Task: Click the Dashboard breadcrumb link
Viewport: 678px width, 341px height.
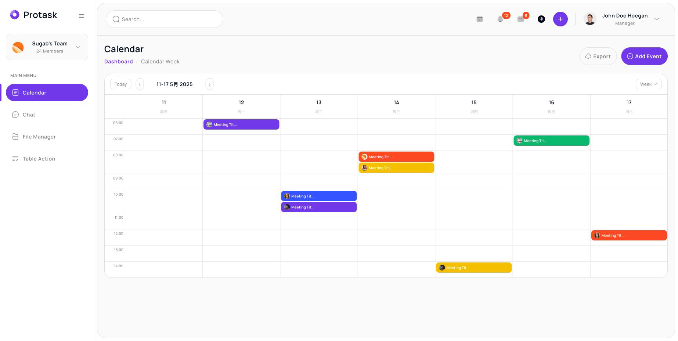Action: coord(118,61)
